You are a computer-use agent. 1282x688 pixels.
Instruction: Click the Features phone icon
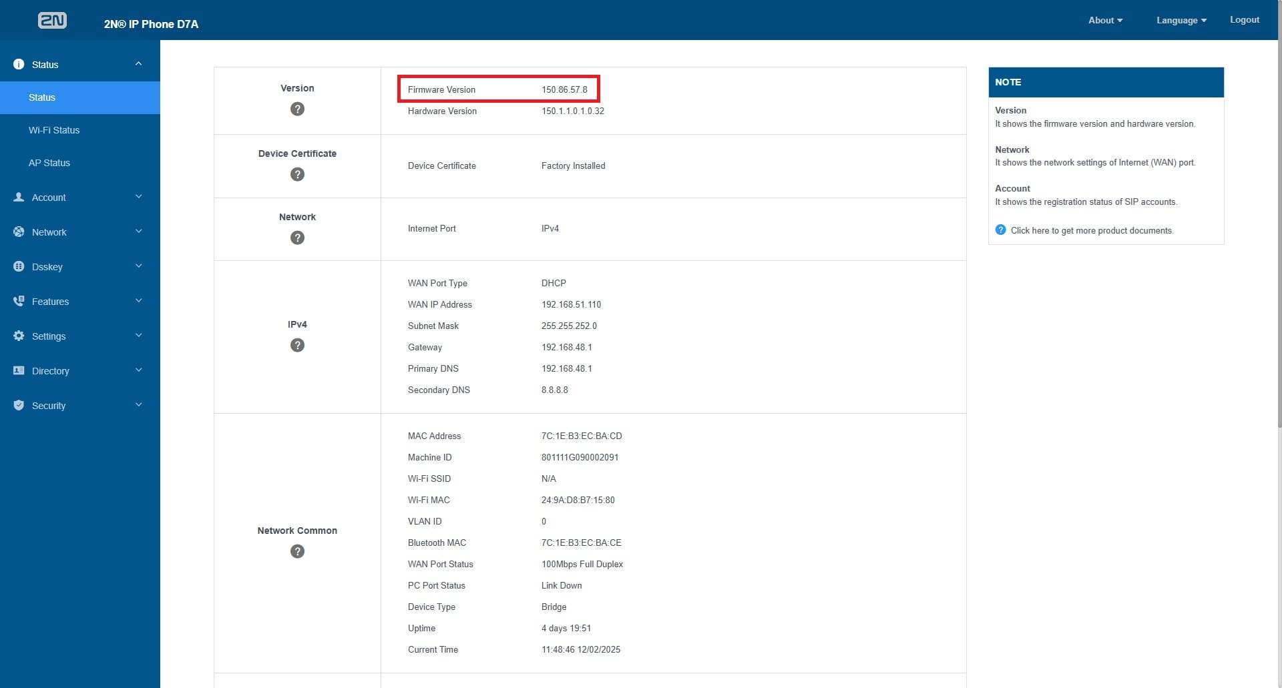click(x=19, y=301)
